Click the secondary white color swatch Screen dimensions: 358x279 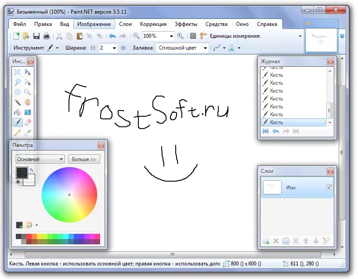pos(32,182)
